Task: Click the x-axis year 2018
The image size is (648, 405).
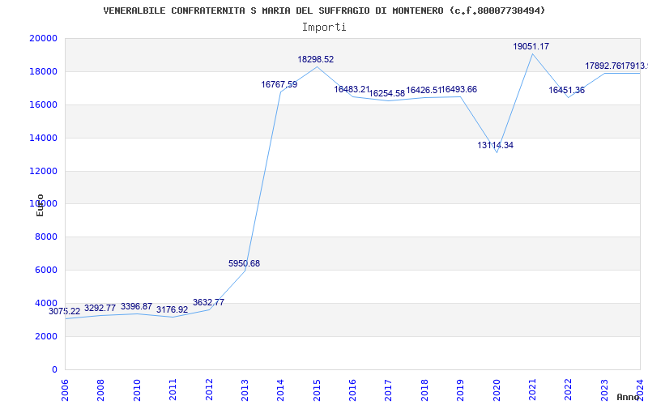Action: [x=424, y=390]
